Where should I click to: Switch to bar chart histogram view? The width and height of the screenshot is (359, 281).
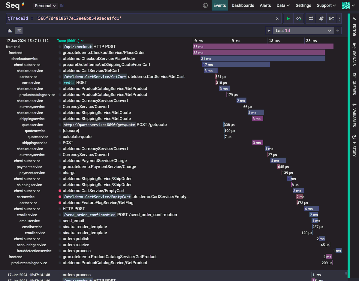(10, 30)
